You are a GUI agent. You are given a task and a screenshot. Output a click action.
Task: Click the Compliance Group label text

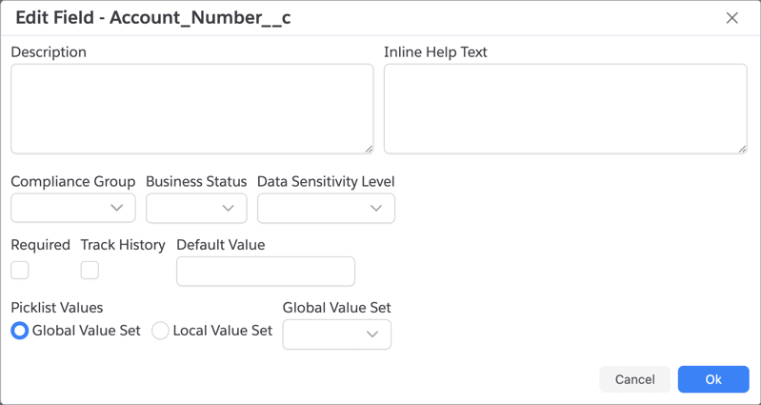pos(73,181)
